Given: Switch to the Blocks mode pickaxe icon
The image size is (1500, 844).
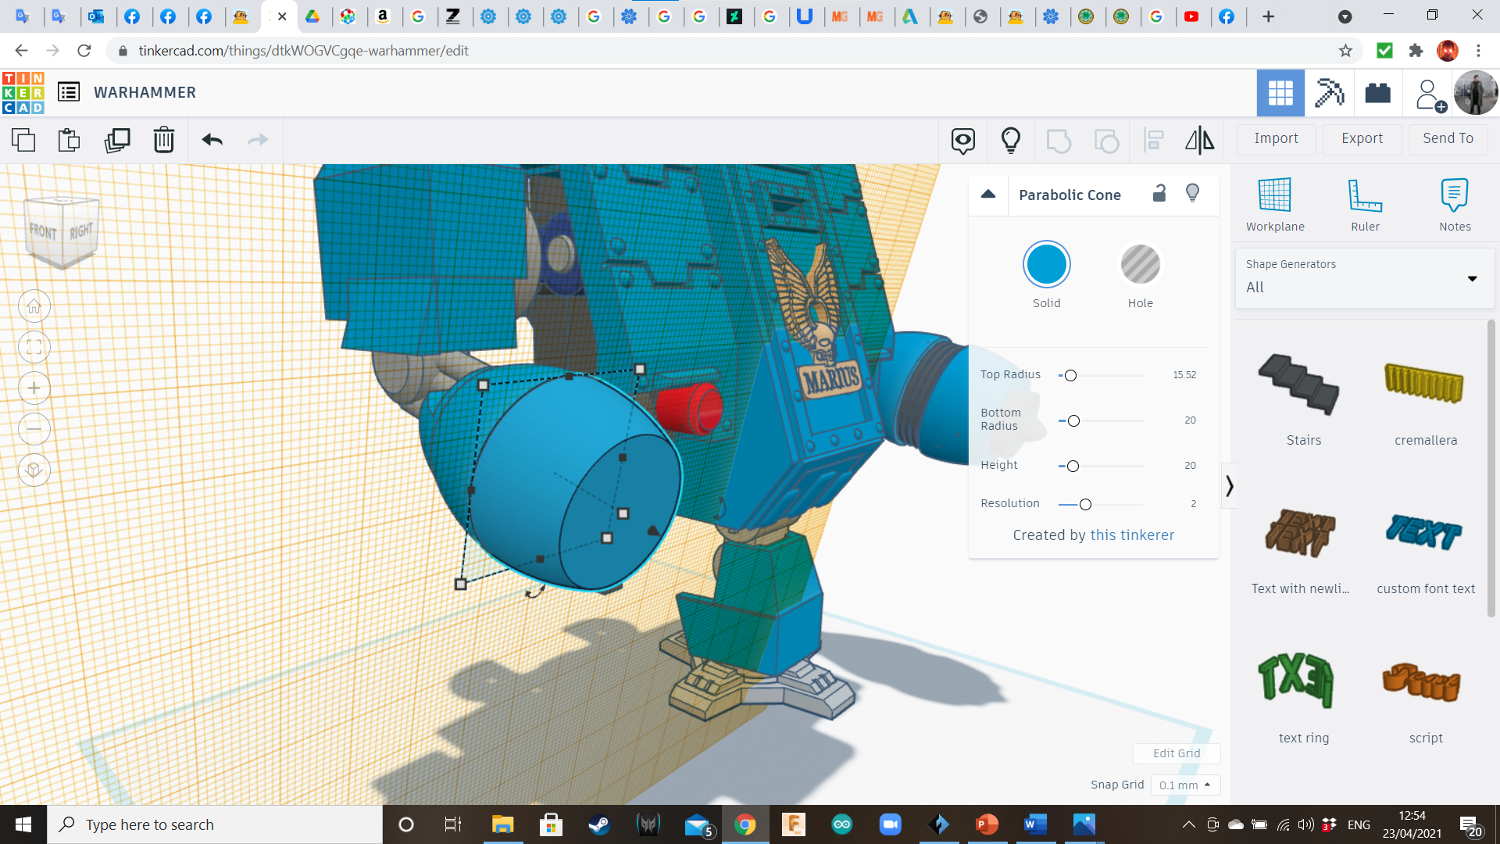Looking at the screenshot, I should pos(1329,93).
